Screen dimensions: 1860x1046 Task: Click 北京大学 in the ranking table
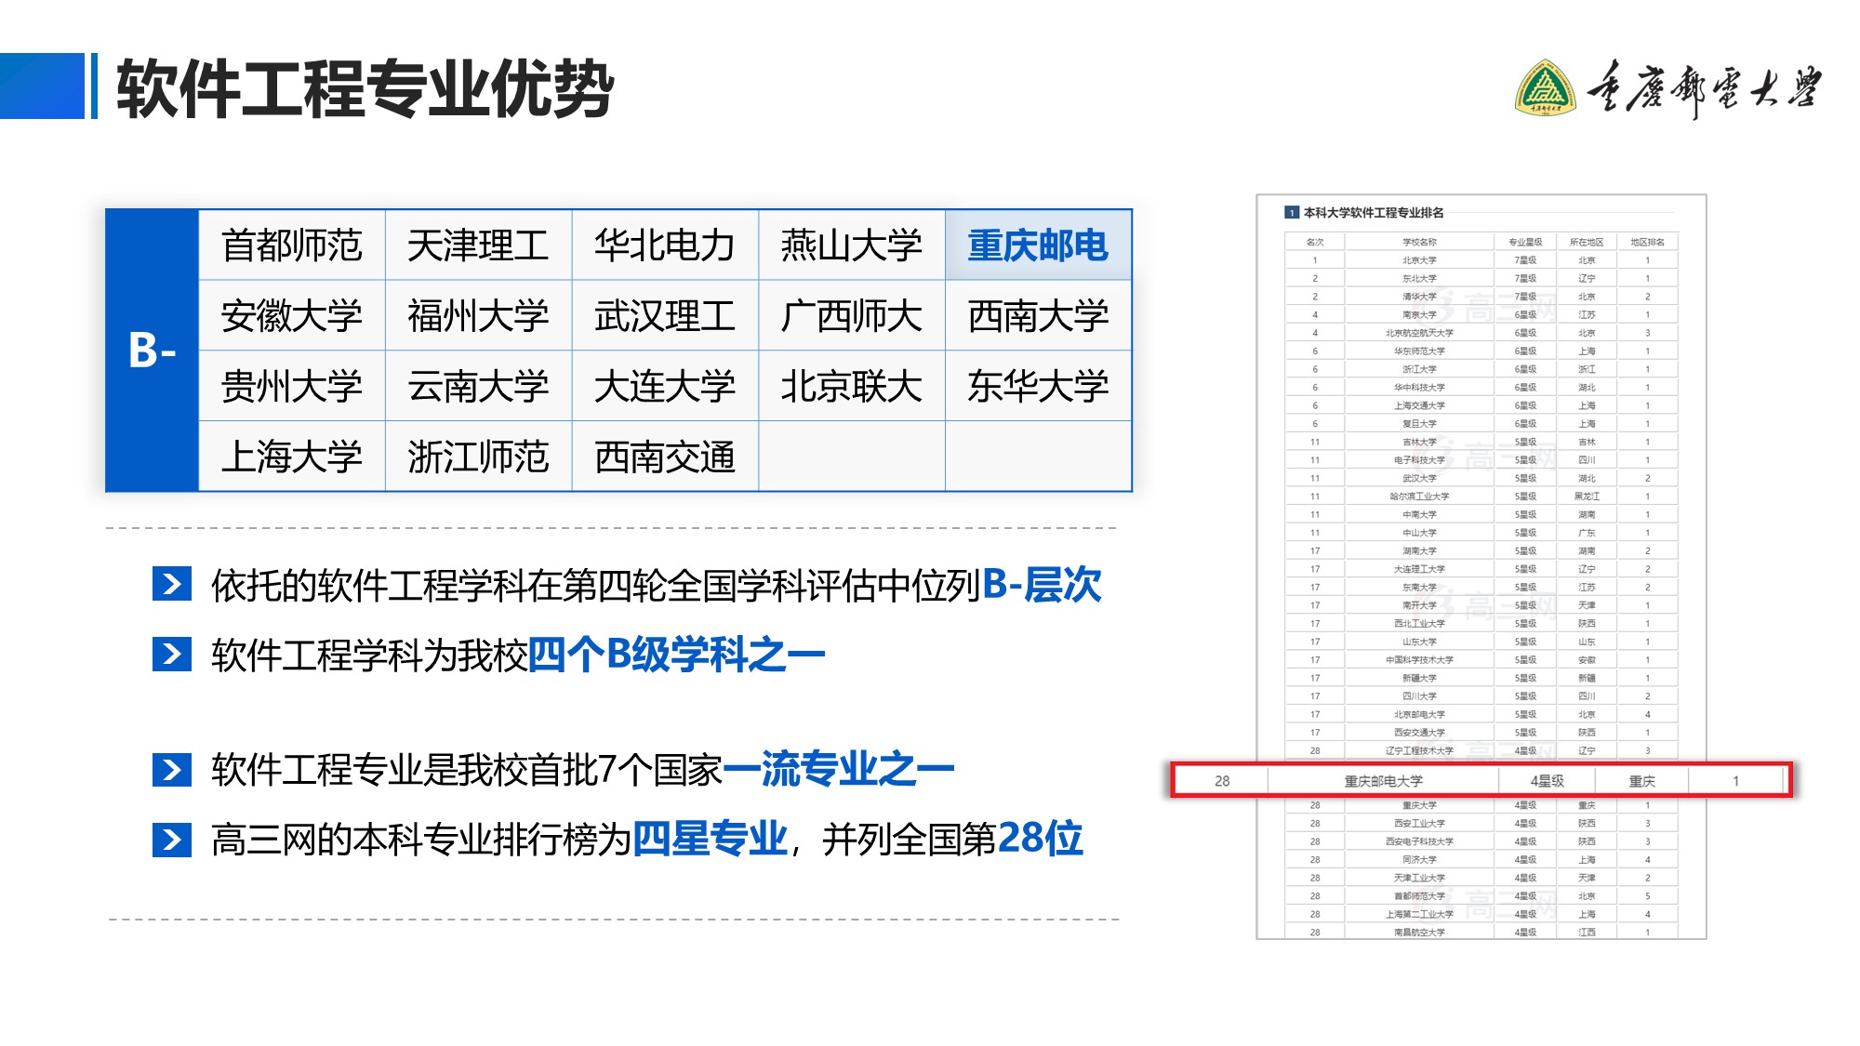(1419, 260)
